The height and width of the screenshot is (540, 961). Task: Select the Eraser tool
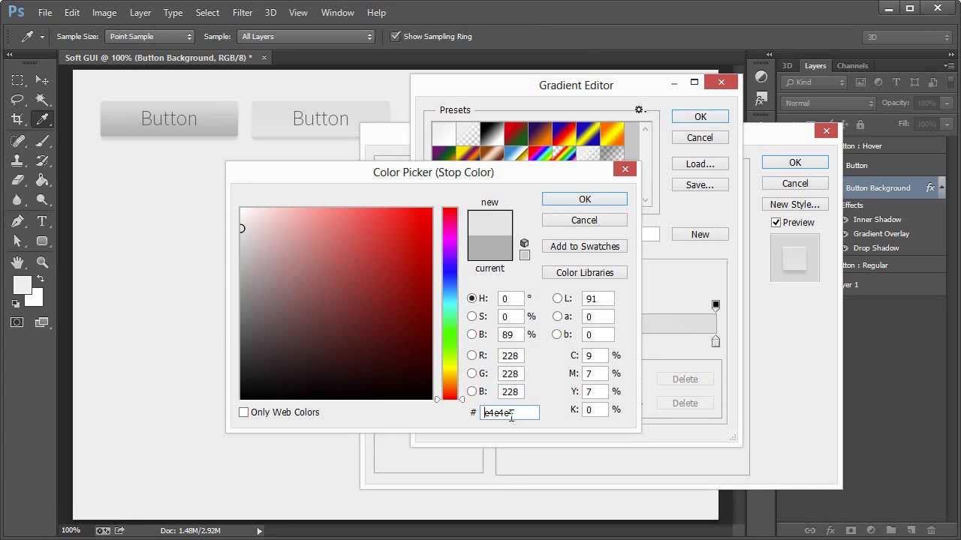[x=17, y=180]
